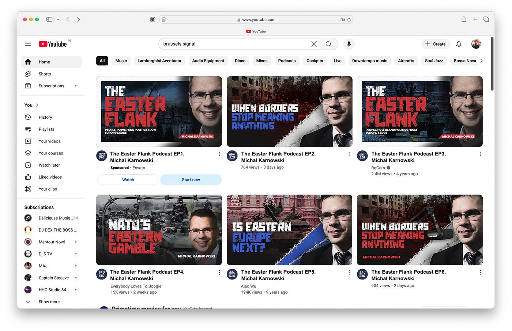
Task: Open options for Easter Flank Podcast EP6
Action: click(480, 272)
